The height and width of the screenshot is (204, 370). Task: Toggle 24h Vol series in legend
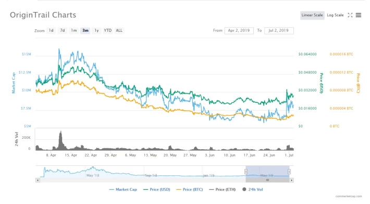coord(253,189)
